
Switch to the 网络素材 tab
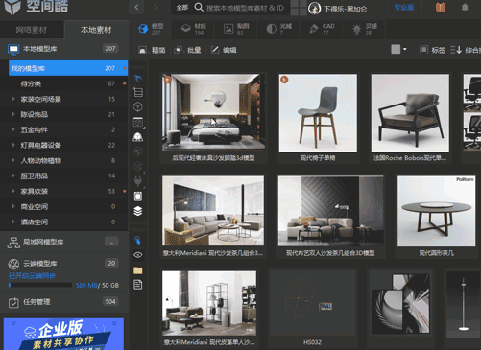click(32, 30)
